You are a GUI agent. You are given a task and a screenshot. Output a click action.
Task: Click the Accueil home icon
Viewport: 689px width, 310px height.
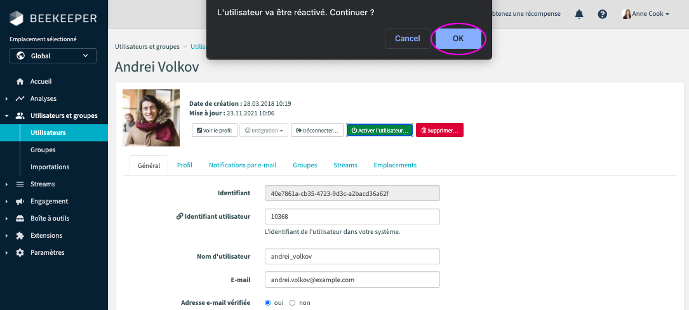pyautogui.click(x=20, y=82)
